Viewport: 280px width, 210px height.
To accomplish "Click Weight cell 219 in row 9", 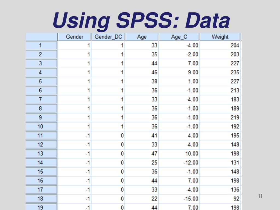I will (220, 118).
